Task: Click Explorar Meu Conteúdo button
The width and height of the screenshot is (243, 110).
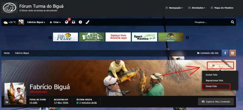Action: click(216, 102)
